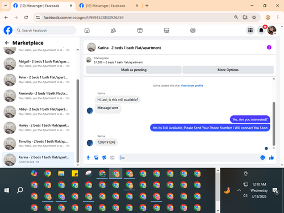
Task: Attach a photo file to the message
Action: pyautogui.click(x=97, y=157)
